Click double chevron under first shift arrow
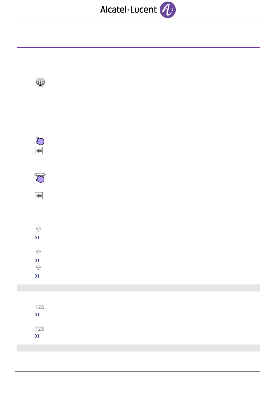 [37, 238]
